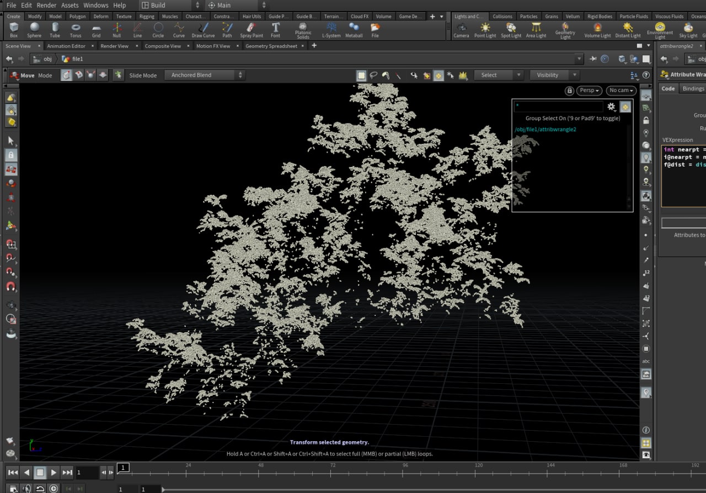Toggle box selection mode in viewport toolbar
Viewport: 706px width, 493px height.
[x=361, y=76]
